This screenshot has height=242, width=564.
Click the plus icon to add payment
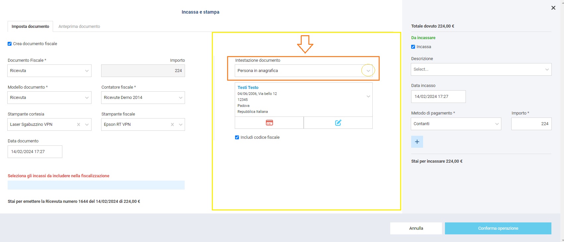417,142
